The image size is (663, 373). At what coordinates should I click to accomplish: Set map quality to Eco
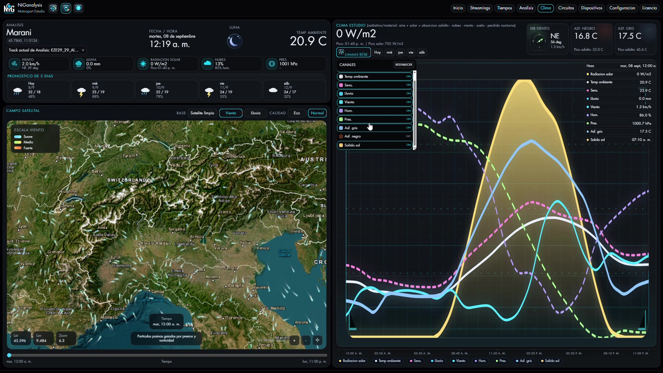[x=297, y=113]
